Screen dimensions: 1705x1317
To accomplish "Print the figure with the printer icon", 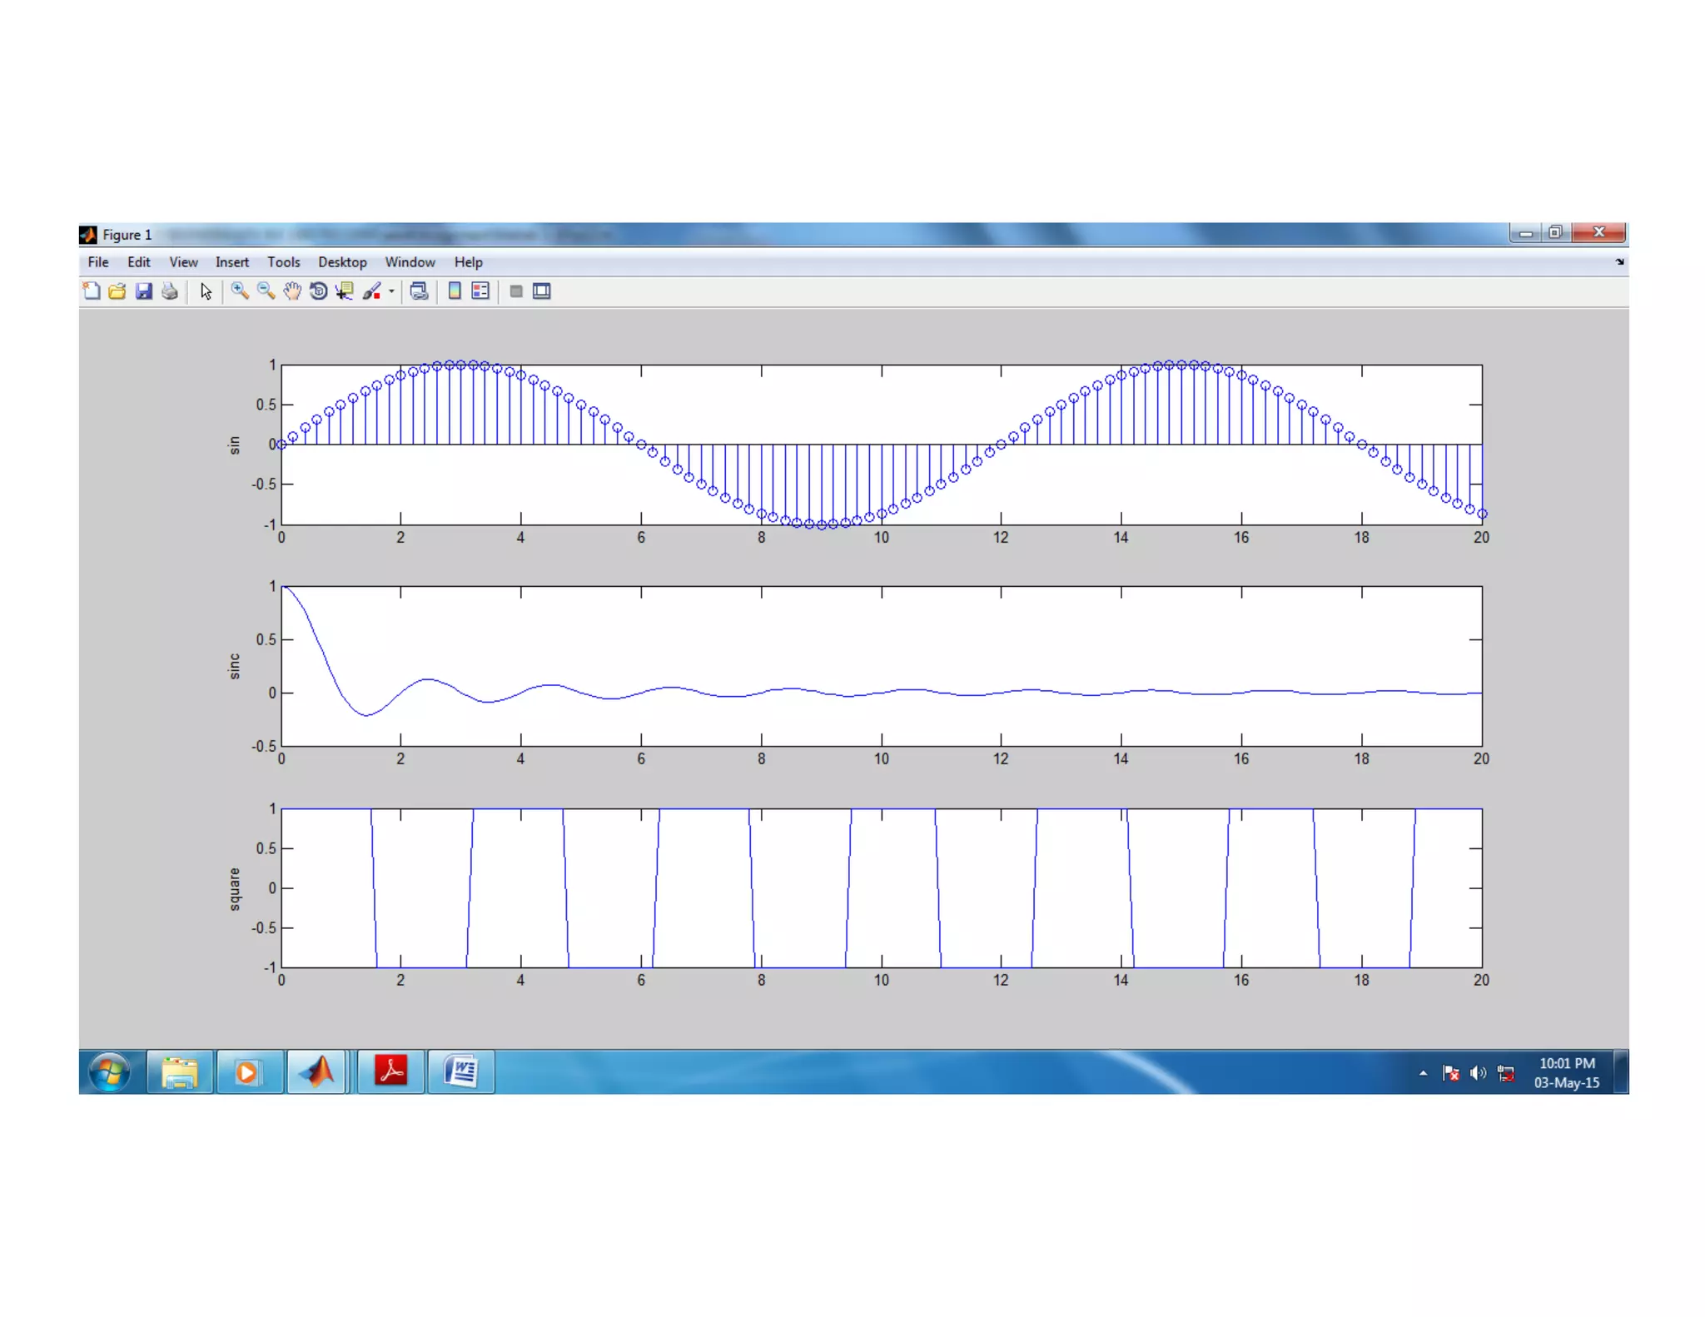I will tap(170, 291).
